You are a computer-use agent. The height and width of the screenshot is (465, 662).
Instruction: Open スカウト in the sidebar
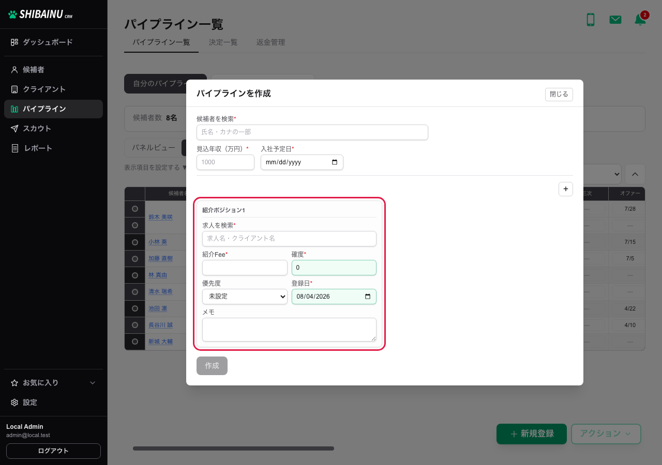point(53,129)
